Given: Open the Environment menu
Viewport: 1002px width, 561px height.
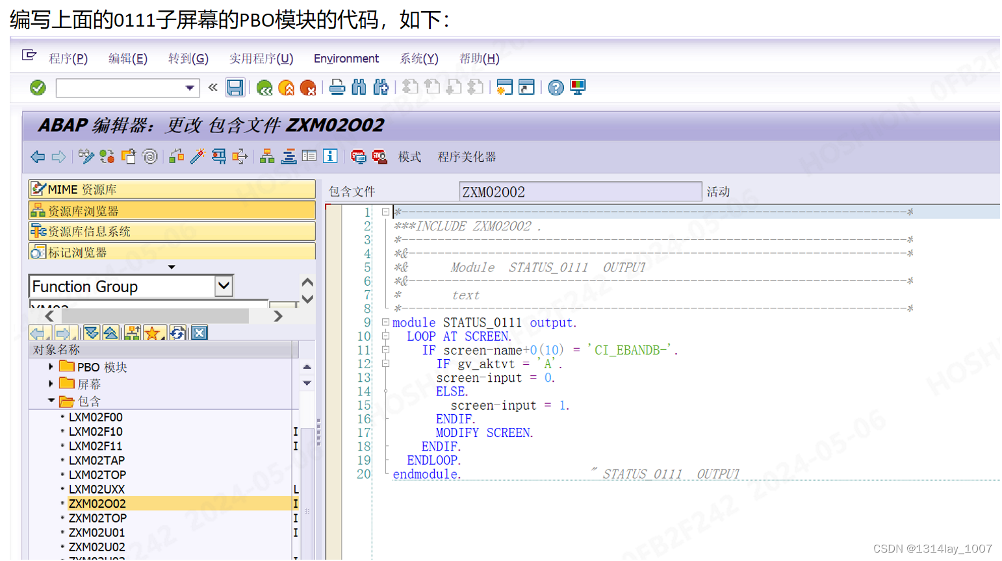Looking at the screenshot, I should click(346, 58).
